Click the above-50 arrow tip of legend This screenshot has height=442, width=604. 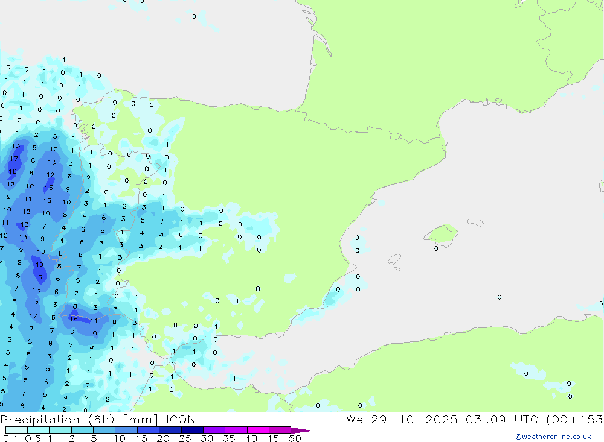pyautogui.click(x=301, y=431)
